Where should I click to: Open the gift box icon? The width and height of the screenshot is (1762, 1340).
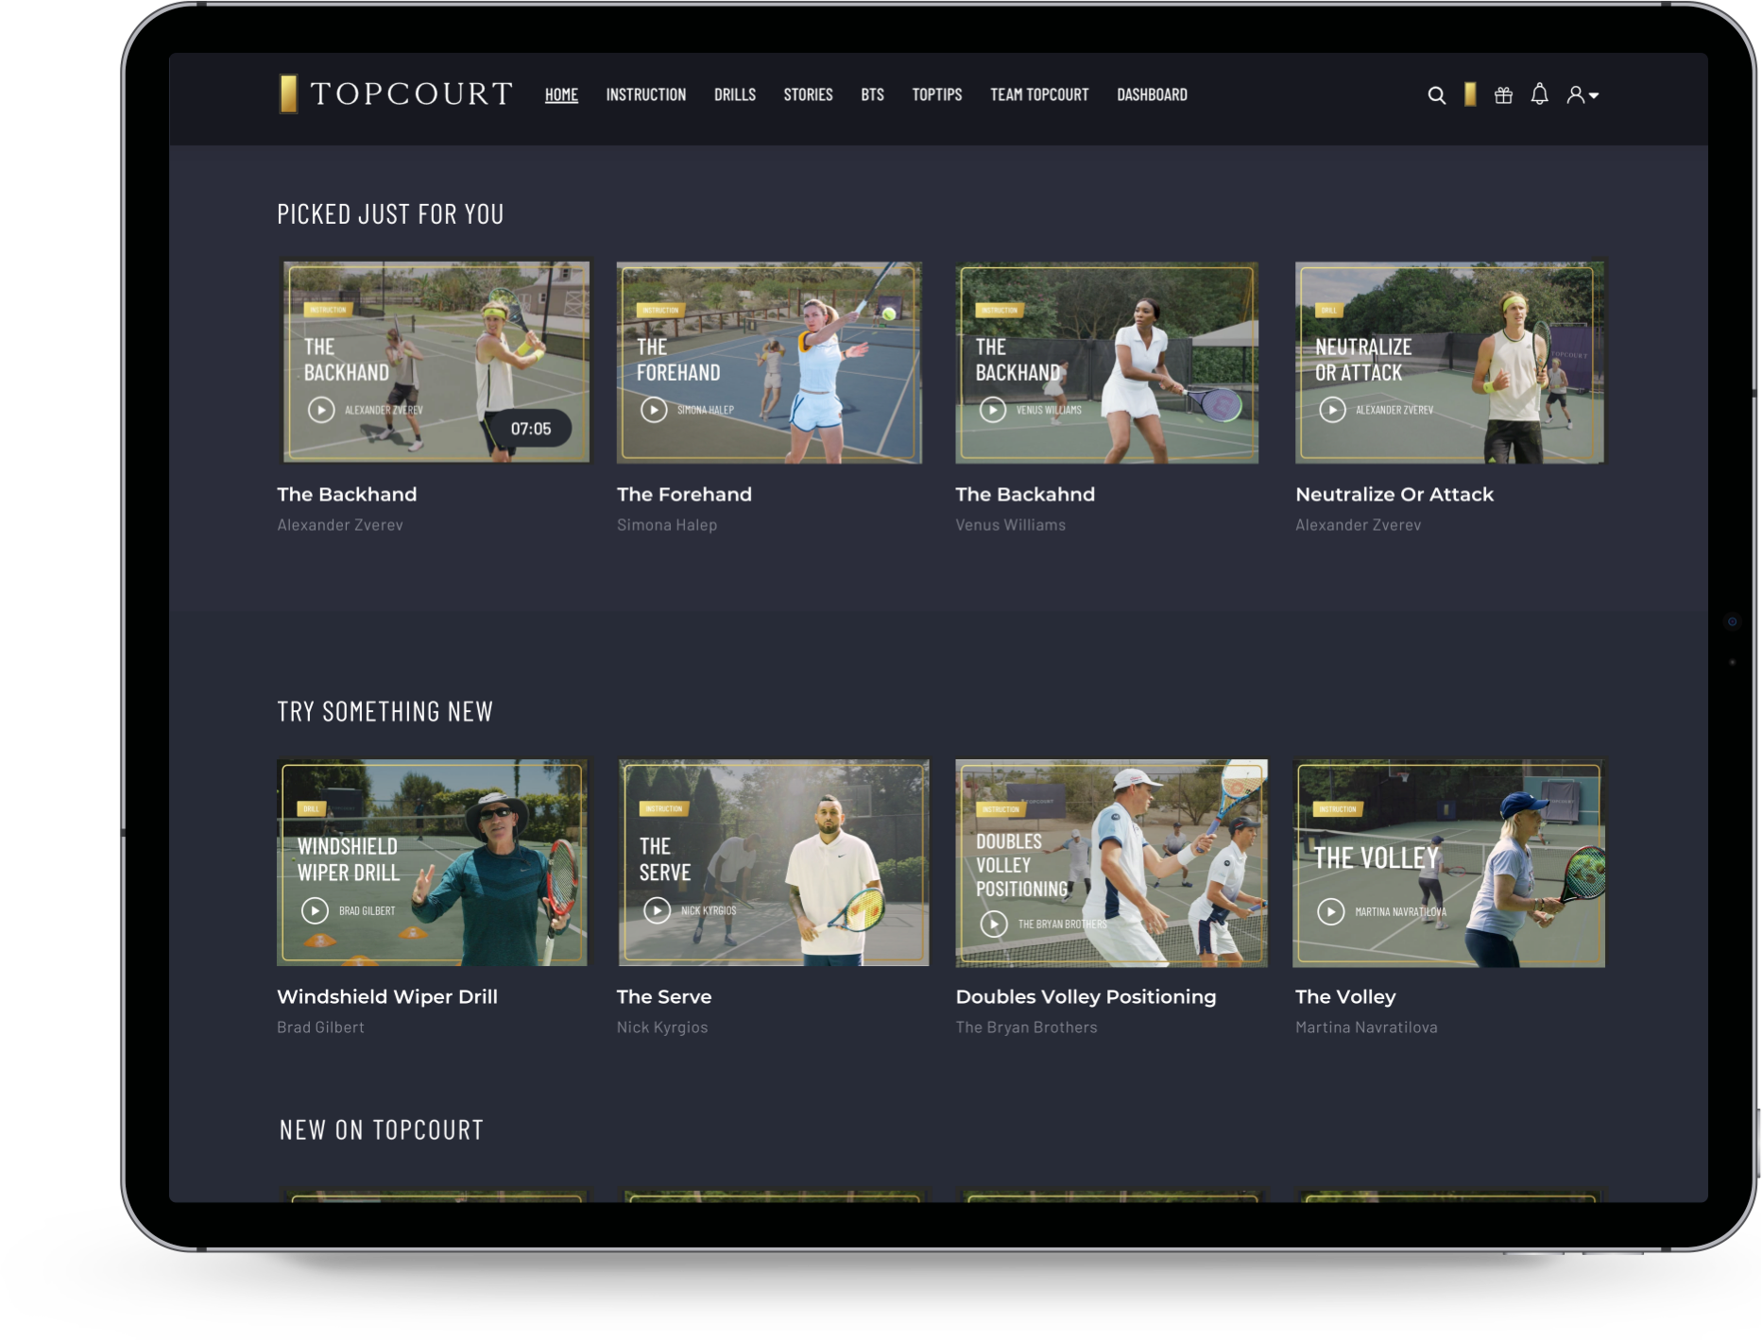pos(1503,95)
